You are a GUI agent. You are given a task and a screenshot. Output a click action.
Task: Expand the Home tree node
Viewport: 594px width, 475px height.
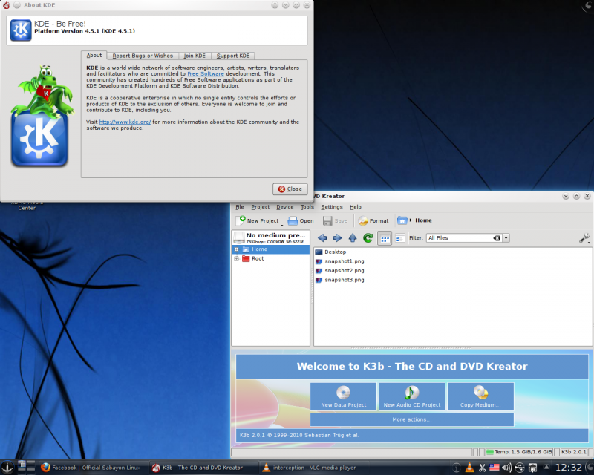[x=236, y=249]
